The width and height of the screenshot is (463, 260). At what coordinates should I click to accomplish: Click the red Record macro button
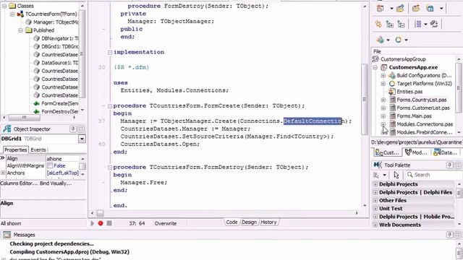click(101, 223)
